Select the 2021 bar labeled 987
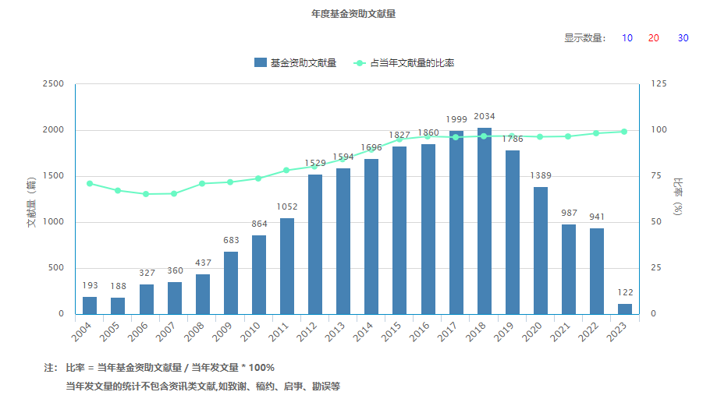The width and height of the screenshot is (703, 406). coord(569,269)
